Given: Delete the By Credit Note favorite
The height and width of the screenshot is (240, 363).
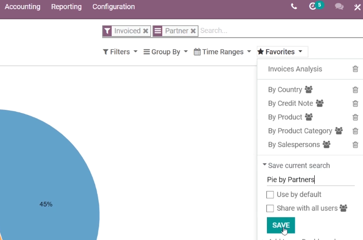Looking at the screenshot, I should point(355,103).
